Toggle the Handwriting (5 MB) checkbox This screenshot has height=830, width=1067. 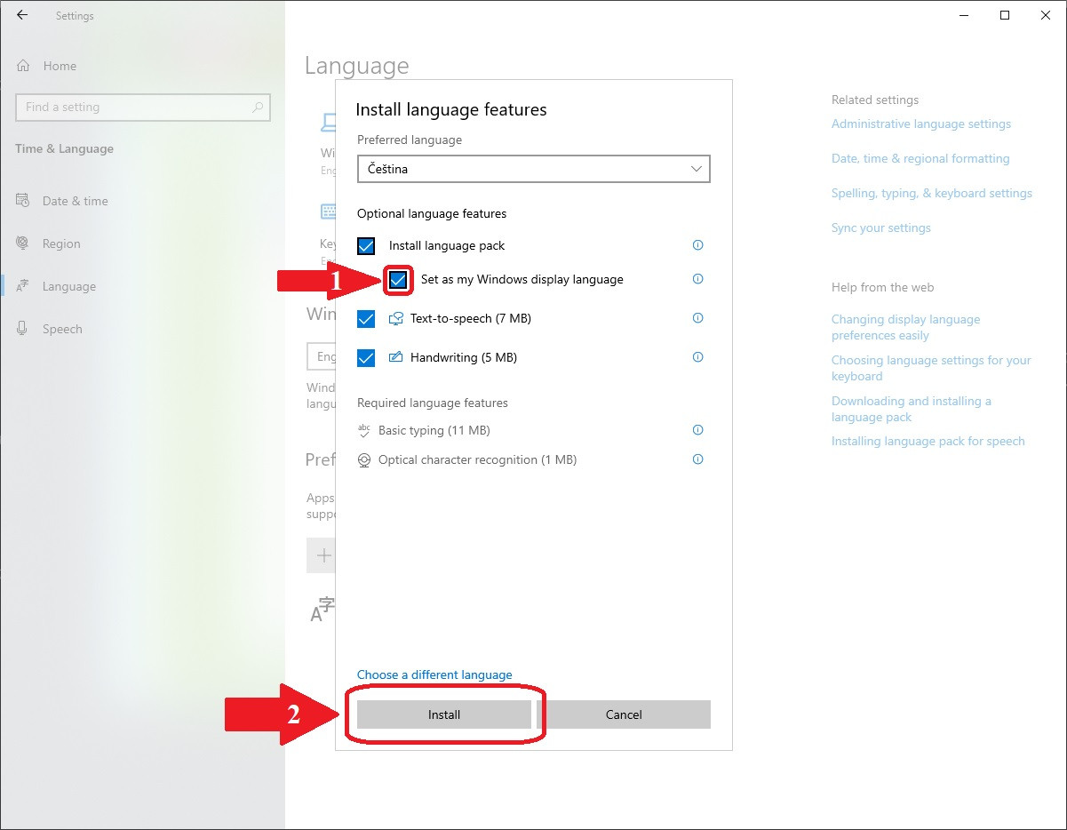click(366, 358)
